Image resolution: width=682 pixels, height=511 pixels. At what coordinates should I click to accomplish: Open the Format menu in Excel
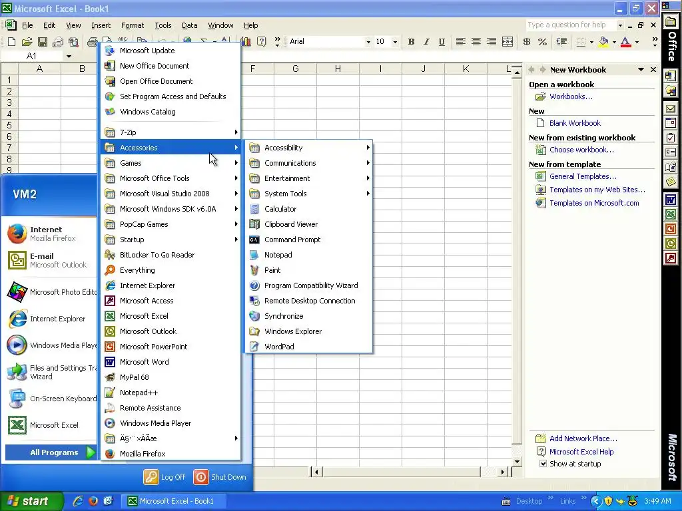[x=133, y=25]
